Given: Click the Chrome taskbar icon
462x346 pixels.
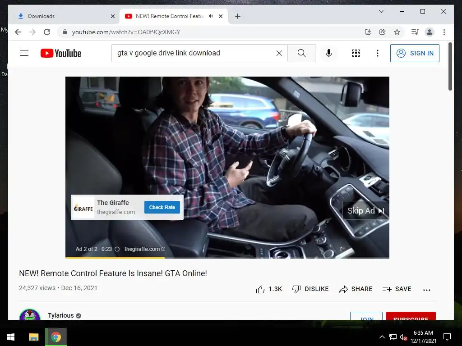Looking at the screenshot, I should point(56,337).
